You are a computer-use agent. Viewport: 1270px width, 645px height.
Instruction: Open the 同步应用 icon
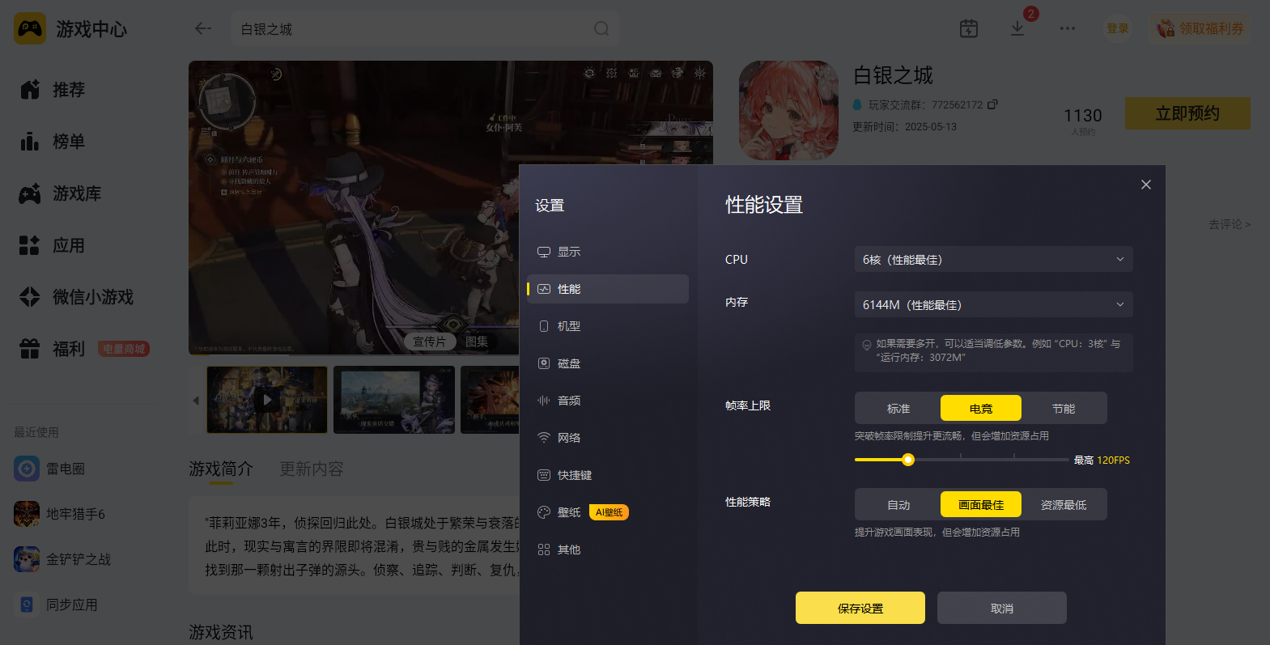pos(27,605)
